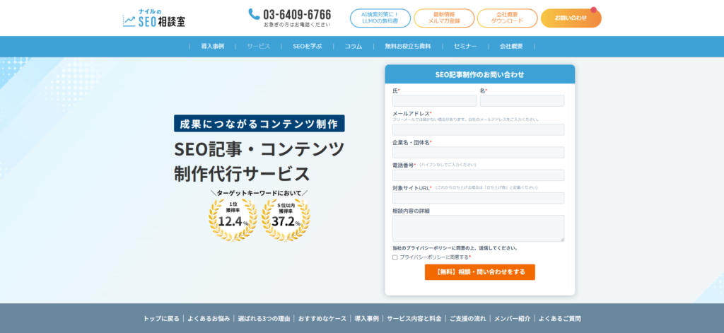Click the 1位獲得率 12.4% laurel badge
Screen dimensions: 724x333
(233, 219)
